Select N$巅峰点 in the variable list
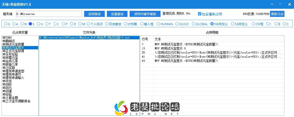 [x=20, y=41]
